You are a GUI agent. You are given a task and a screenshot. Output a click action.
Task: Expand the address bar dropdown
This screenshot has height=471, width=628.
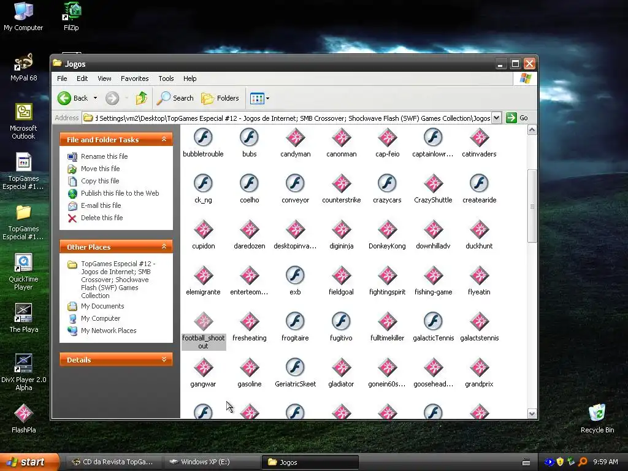point(496,118)
